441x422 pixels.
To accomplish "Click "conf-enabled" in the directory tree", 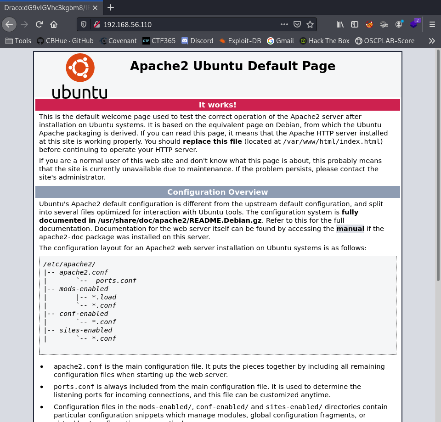I will 84,314.
